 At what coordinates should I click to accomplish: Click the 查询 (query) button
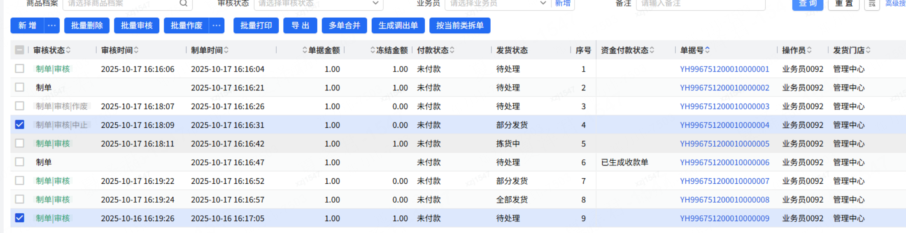[808, 4]
